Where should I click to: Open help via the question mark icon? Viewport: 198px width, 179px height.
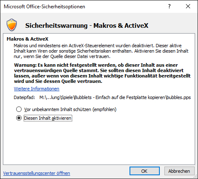click(169, 6)
